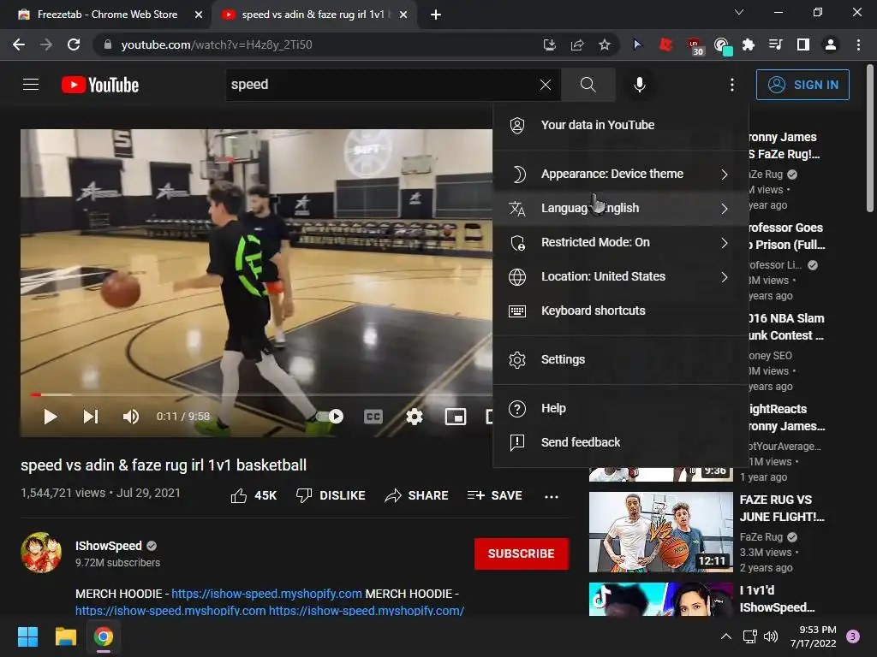
Task: Click the install app icon in address bar
Action: pyautogui.click(x=550, y=44)
